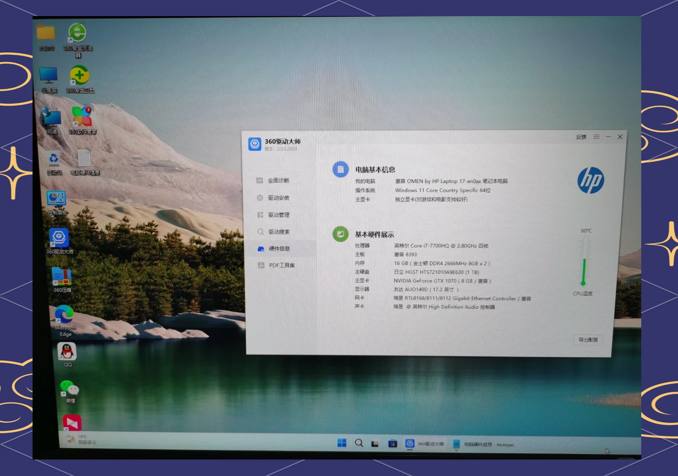This screenshot has height=476, width=678.
Task: Open the 全面诊断 sidebar section
Action: (278, 181)
